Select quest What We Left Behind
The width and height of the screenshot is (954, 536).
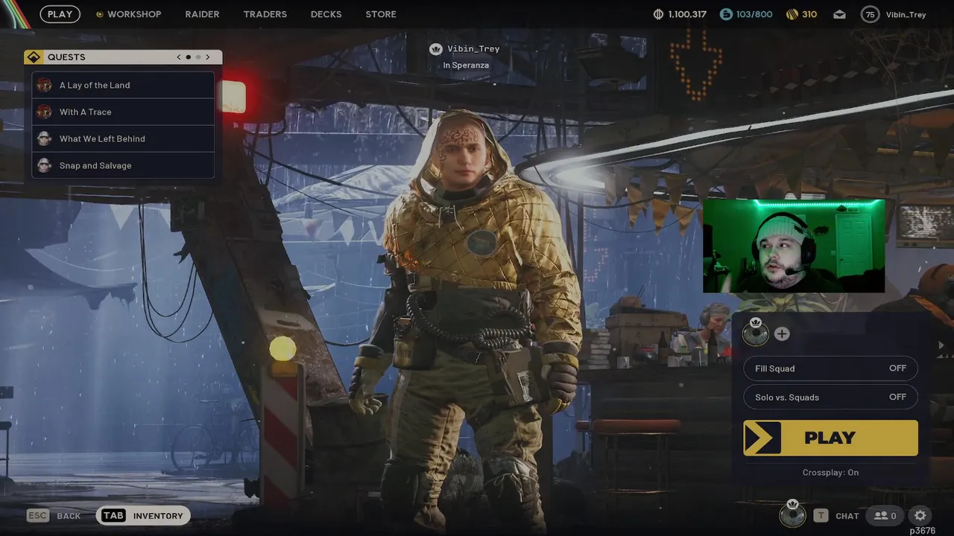(x=123, y=138)
